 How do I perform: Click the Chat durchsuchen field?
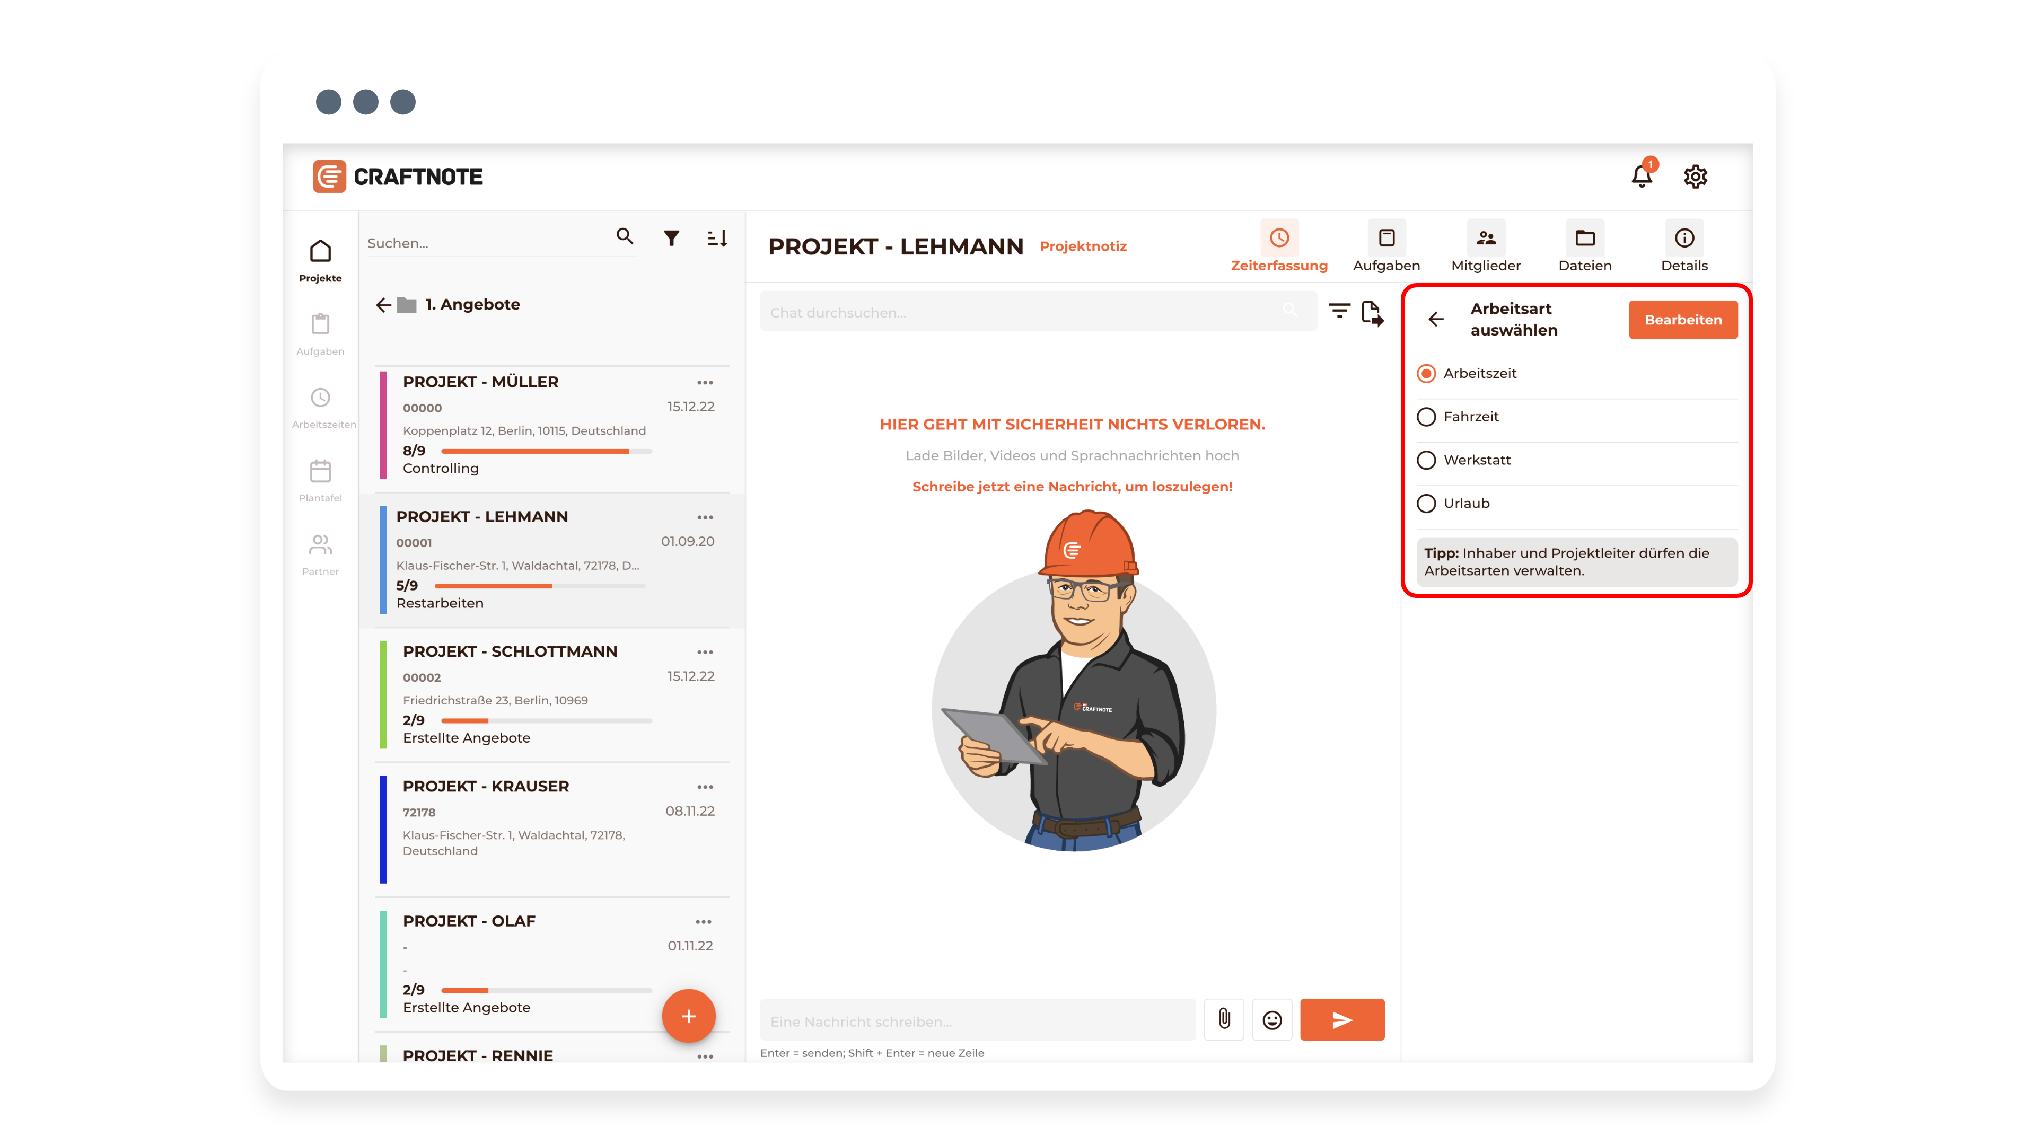tap(1038, 312)
